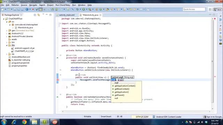Click the Open Perspective icon

[x=210, y=9]
